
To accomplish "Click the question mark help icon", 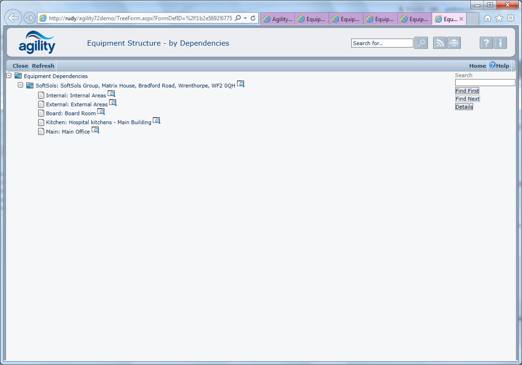I will [x=486, y=43].
